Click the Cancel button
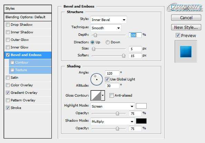Screen dimensions: 205x143 pos(186,18)
